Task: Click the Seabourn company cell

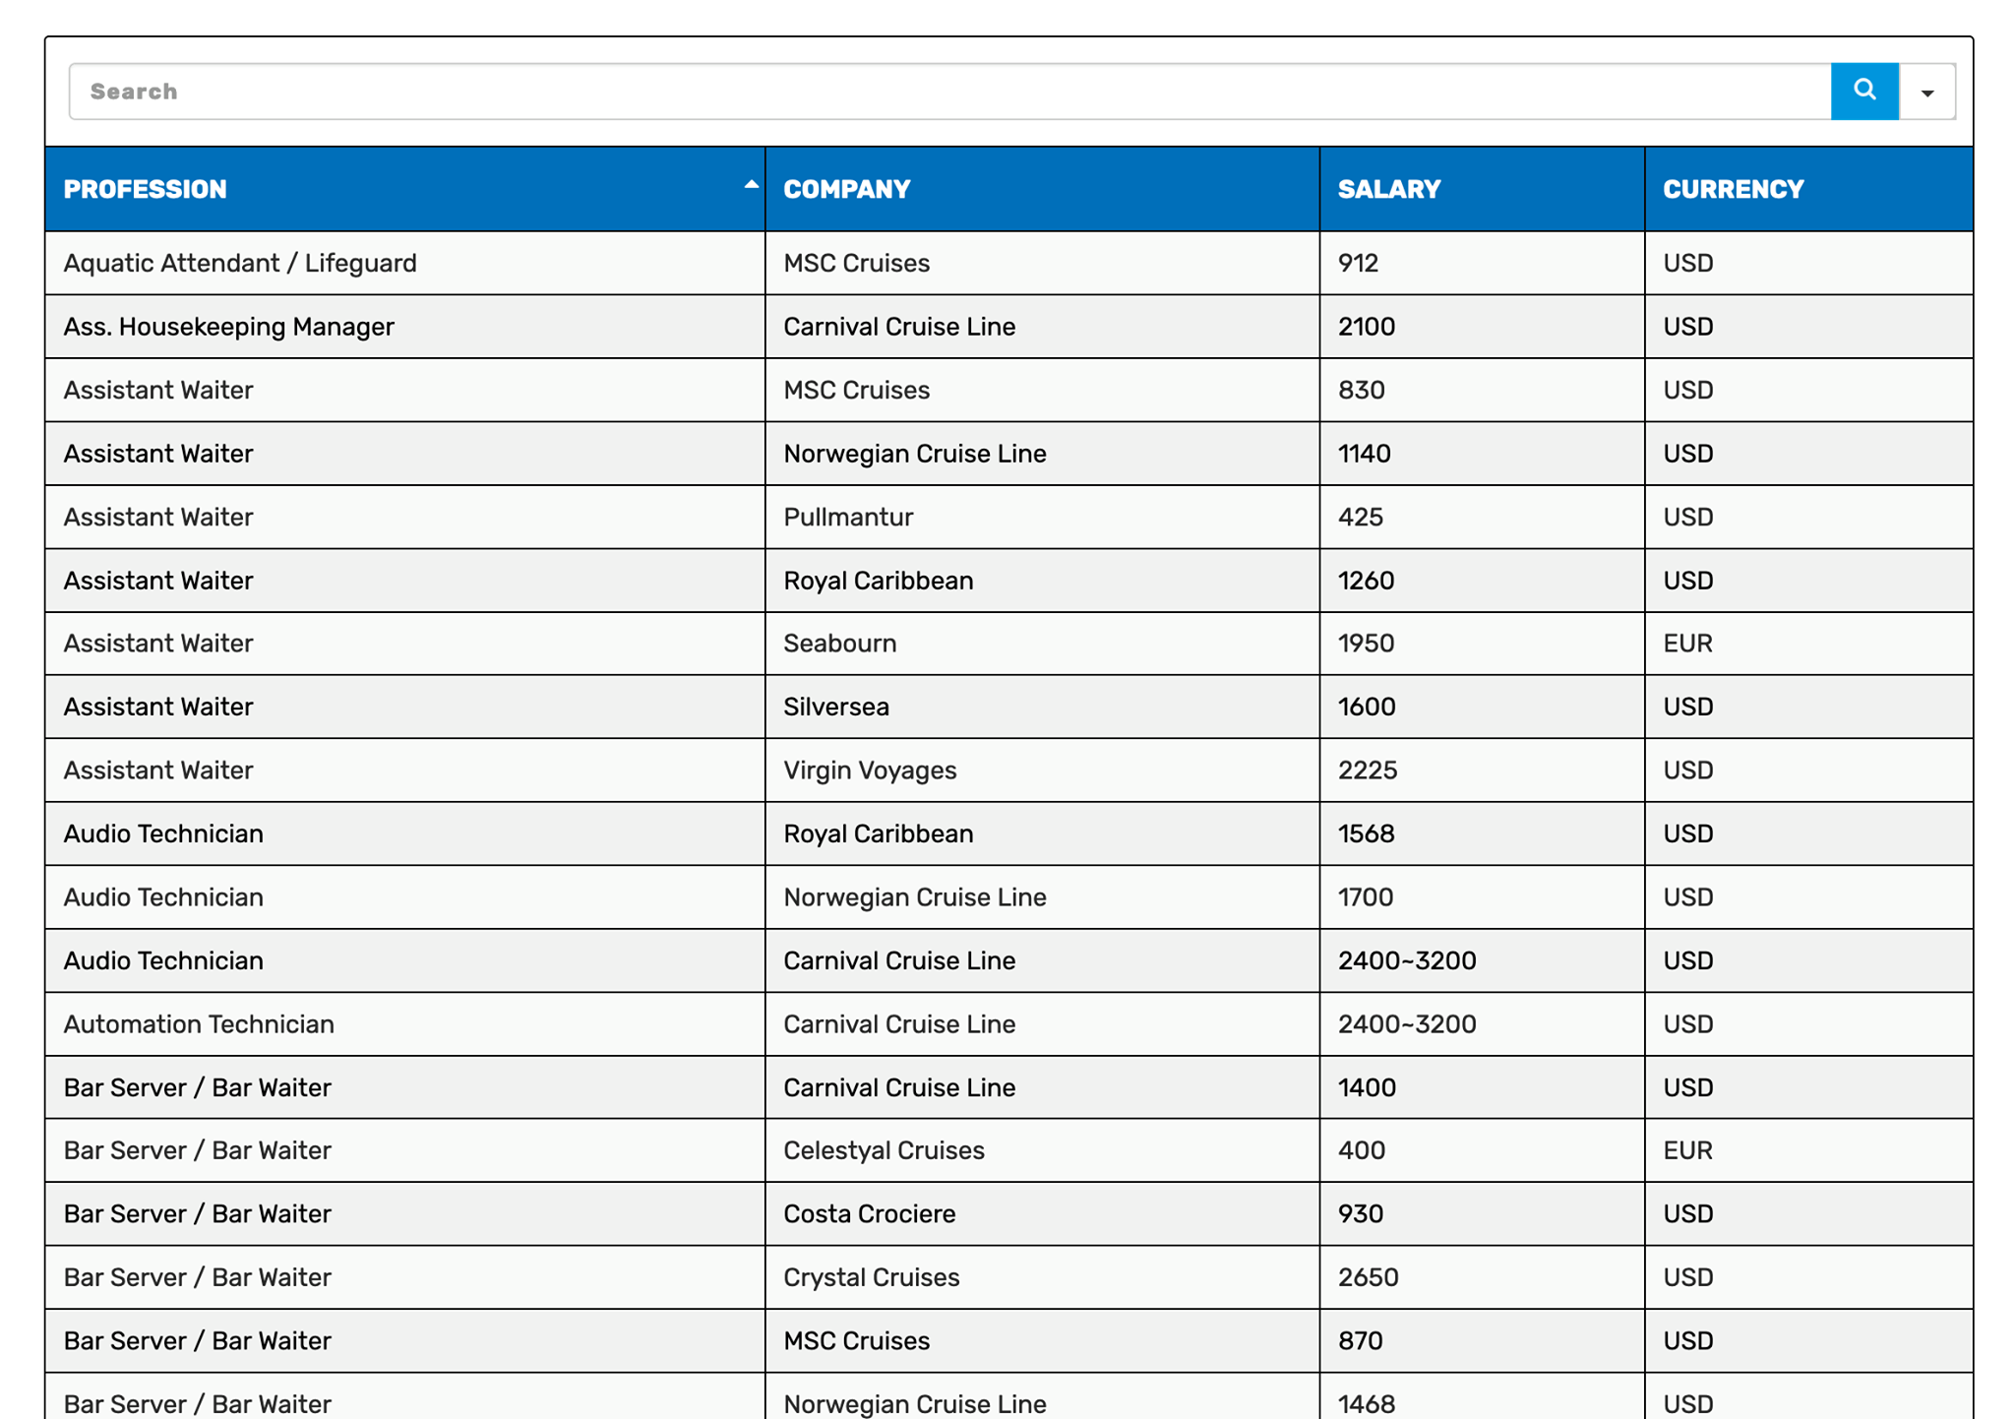Action: click(1042, 644)
